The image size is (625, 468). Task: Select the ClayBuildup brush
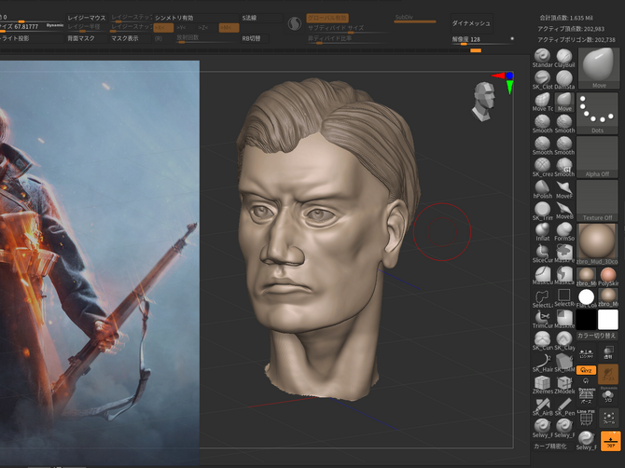pos(564,58)
